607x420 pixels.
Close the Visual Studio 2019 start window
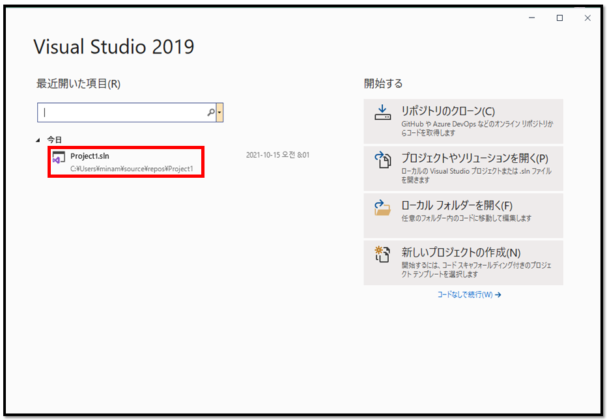(587, 18)
